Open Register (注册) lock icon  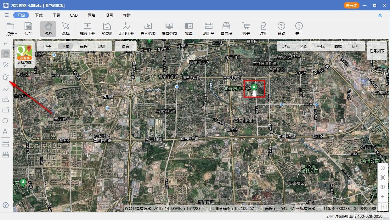click(264, 29)
